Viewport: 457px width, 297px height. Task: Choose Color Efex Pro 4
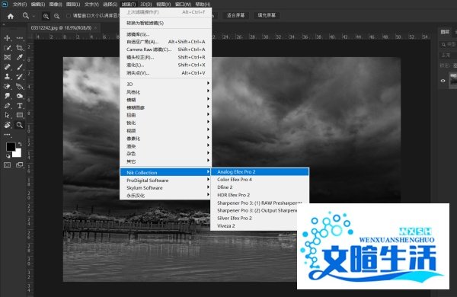coord(260,180)
